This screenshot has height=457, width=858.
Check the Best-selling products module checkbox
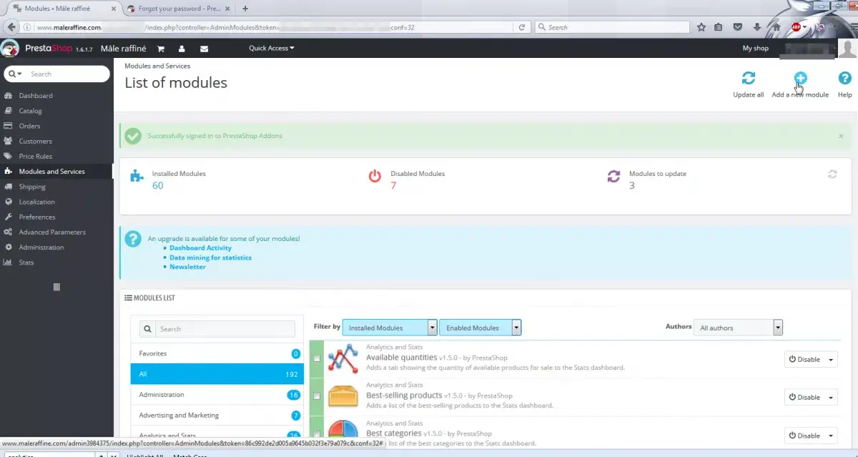coord(317,396)
